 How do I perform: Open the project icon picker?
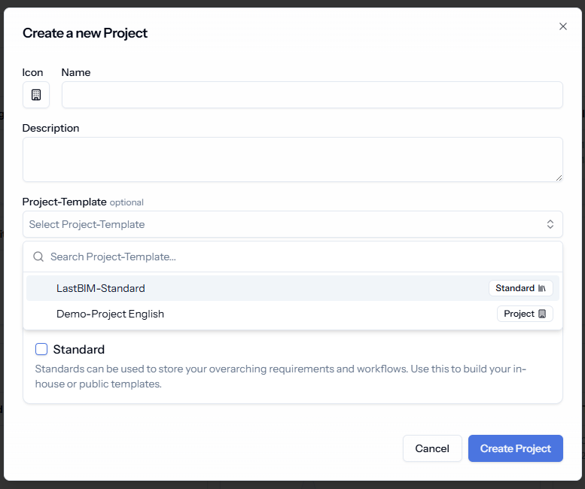36,95
